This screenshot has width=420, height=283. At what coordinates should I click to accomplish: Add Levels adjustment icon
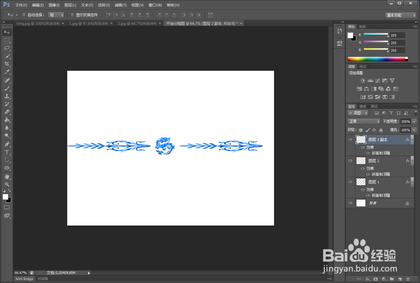[370, 80]
